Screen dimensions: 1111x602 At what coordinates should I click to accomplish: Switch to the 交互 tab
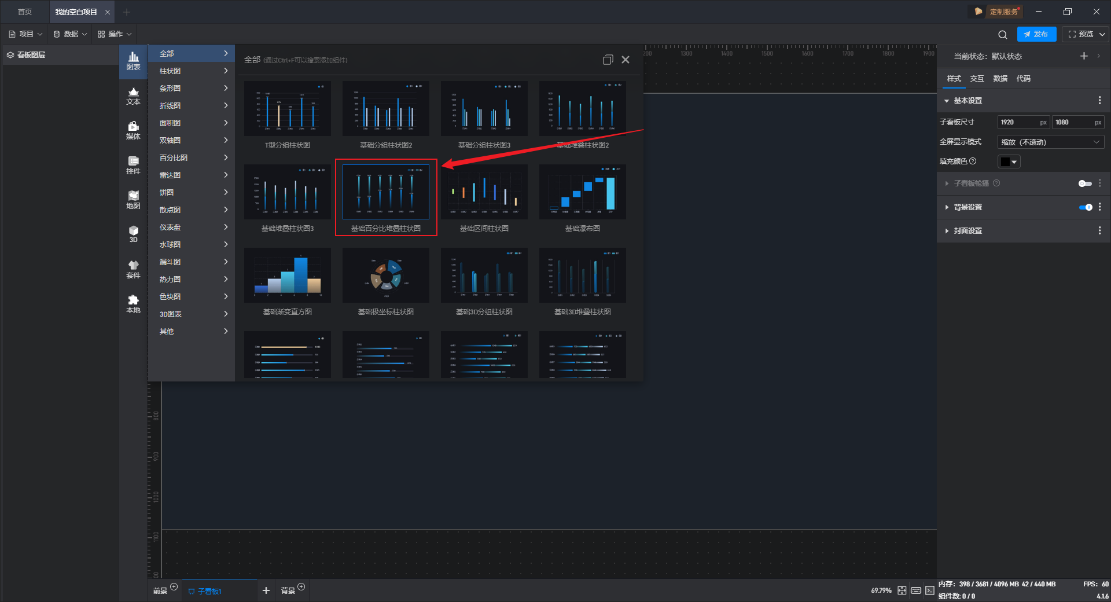(x=977, y=79)
